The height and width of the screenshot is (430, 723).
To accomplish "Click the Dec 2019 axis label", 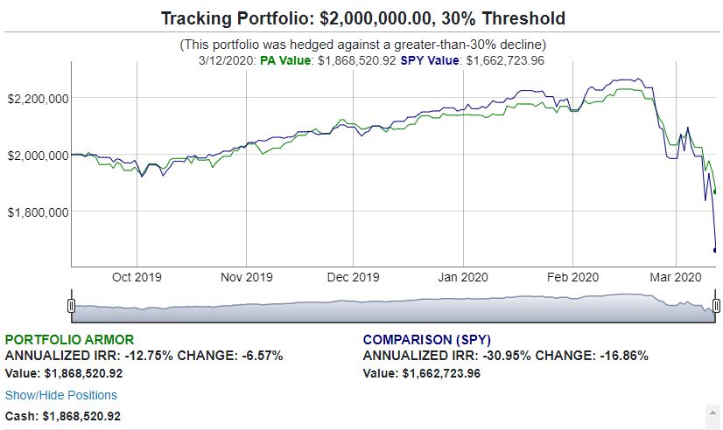I will point(354,277).
